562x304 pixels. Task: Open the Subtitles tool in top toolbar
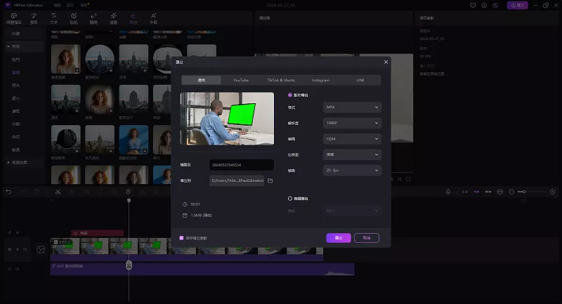coord(153,18)
